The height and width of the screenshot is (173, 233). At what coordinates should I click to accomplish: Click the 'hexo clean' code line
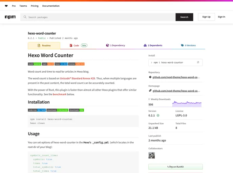38,123
